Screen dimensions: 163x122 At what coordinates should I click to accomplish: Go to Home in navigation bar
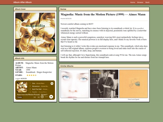pyautogui.click(x=133, y=2)
